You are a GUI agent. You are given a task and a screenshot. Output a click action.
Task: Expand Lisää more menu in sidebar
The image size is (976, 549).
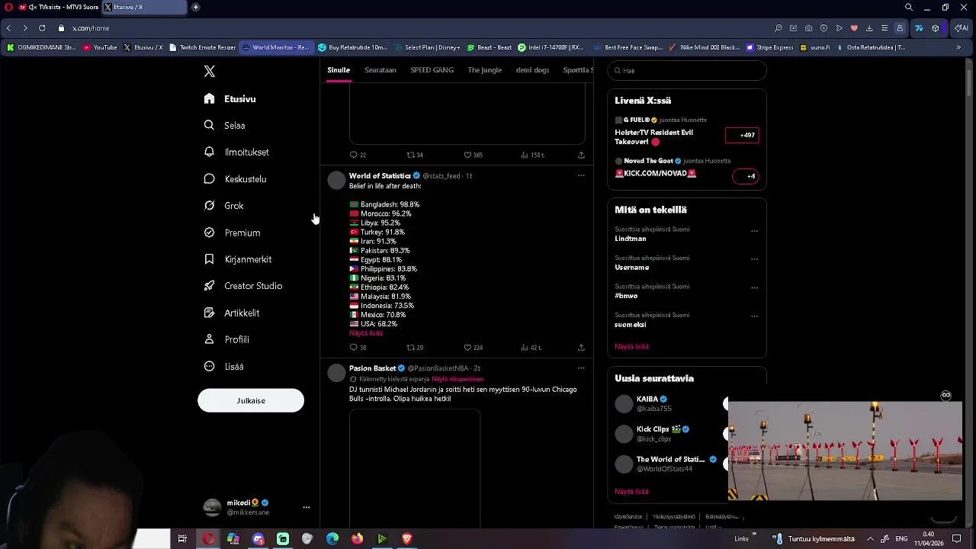[224, 367]
